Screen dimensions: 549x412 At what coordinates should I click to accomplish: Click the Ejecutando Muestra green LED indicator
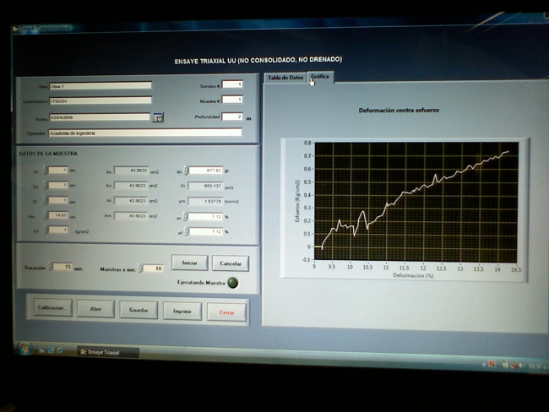click(x=233, y=284)
